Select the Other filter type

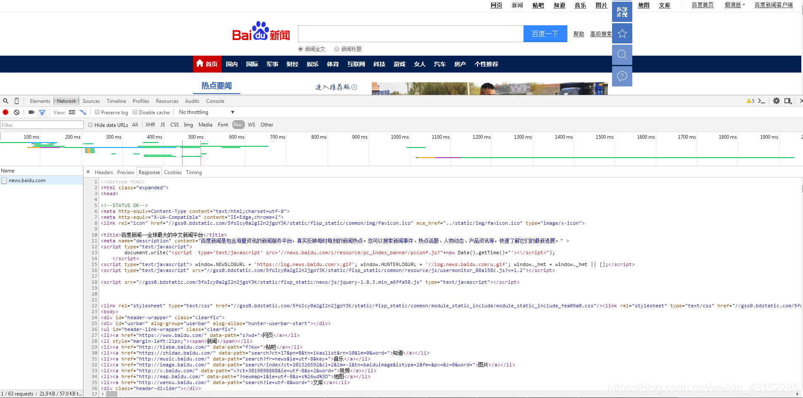pyautogui.click(x=267, y=125)
